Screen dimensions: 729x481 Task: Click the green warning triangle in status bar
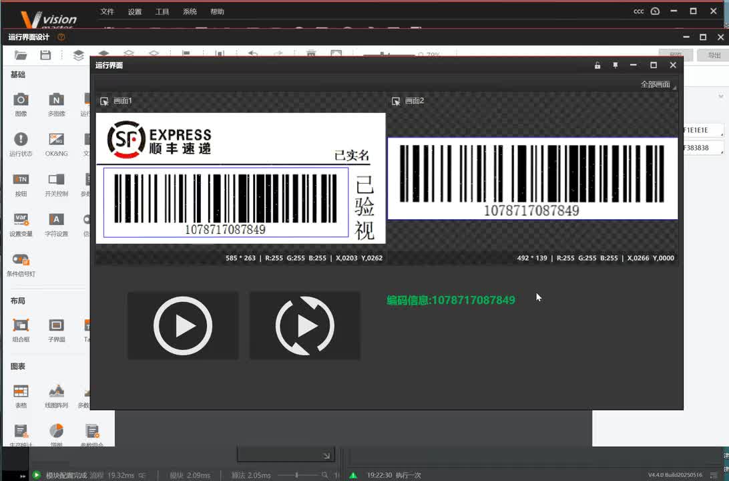[353, 475]
